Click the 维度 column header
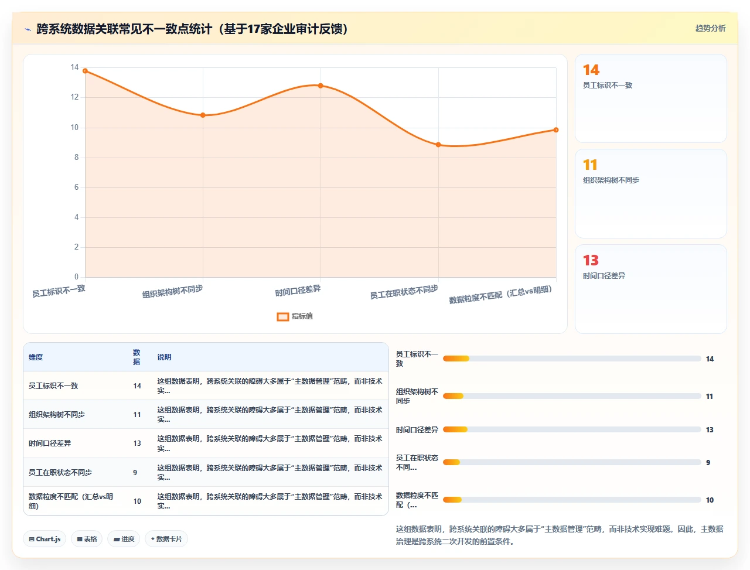 click(x=36, y=357)
